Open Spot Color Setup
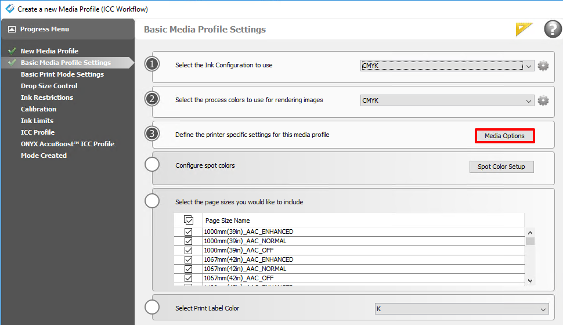Image resolution: width=563 pixels, height=325 pixels. (501, 167)
